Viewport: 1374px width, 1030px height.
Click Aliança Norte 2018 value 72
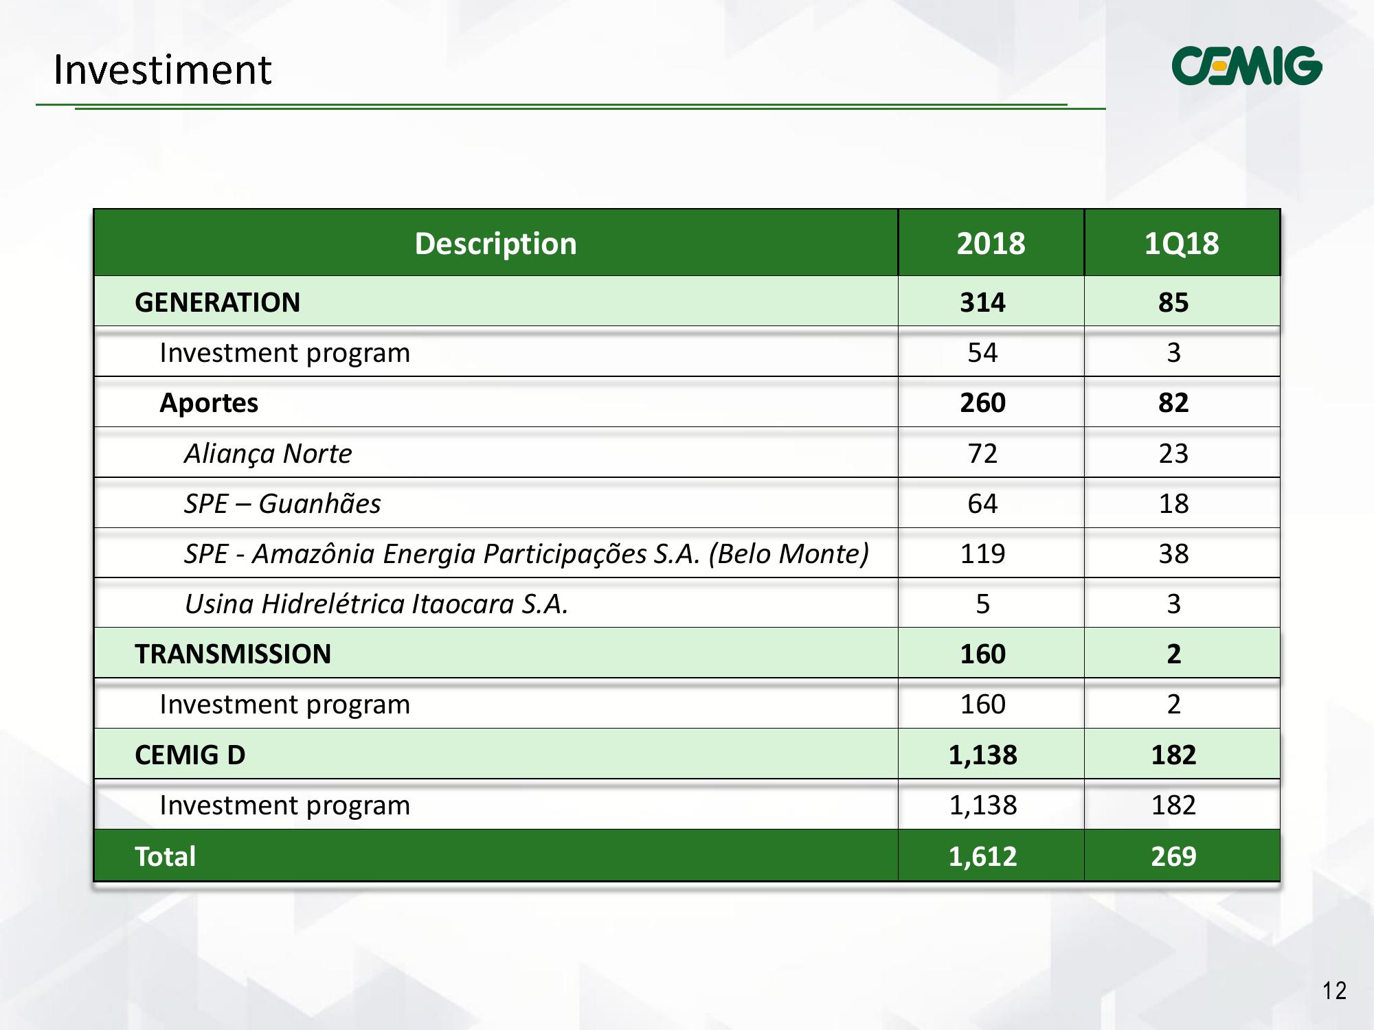point(982,453)
